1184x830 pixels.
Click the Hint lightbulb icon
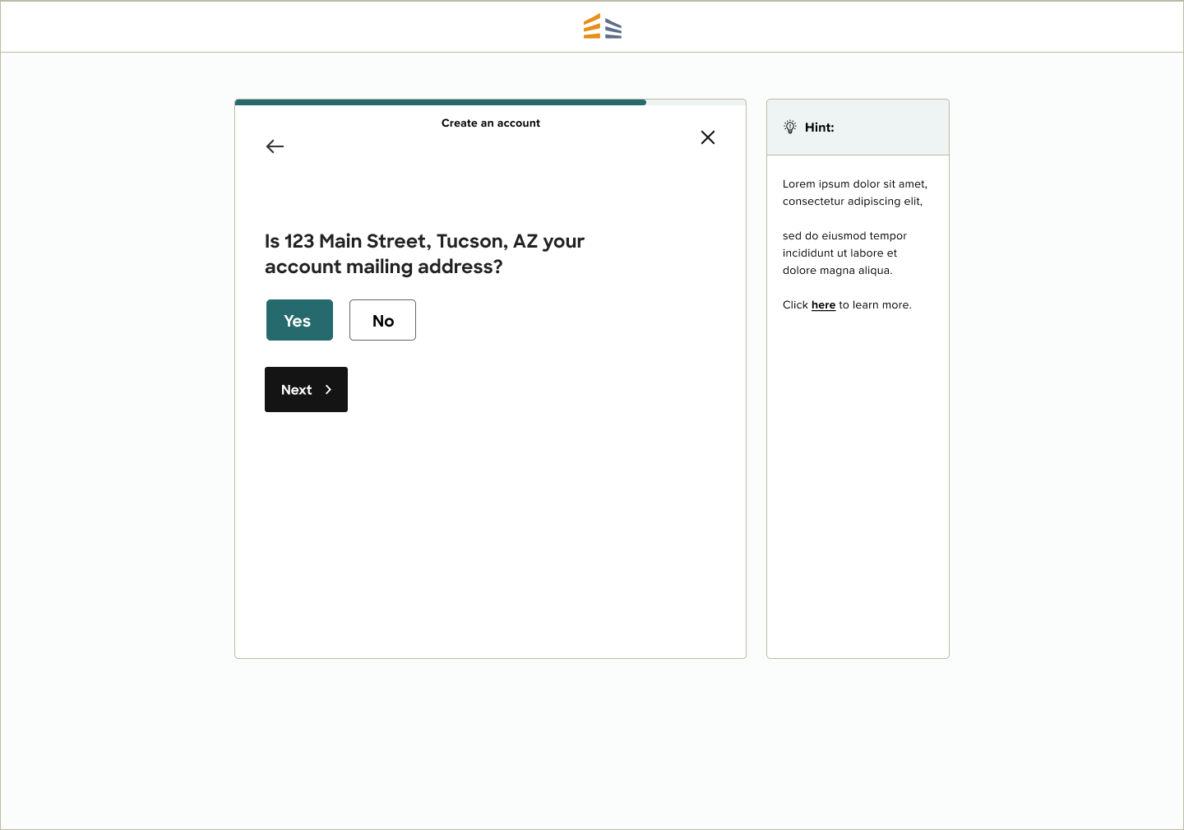coord(790,127)
